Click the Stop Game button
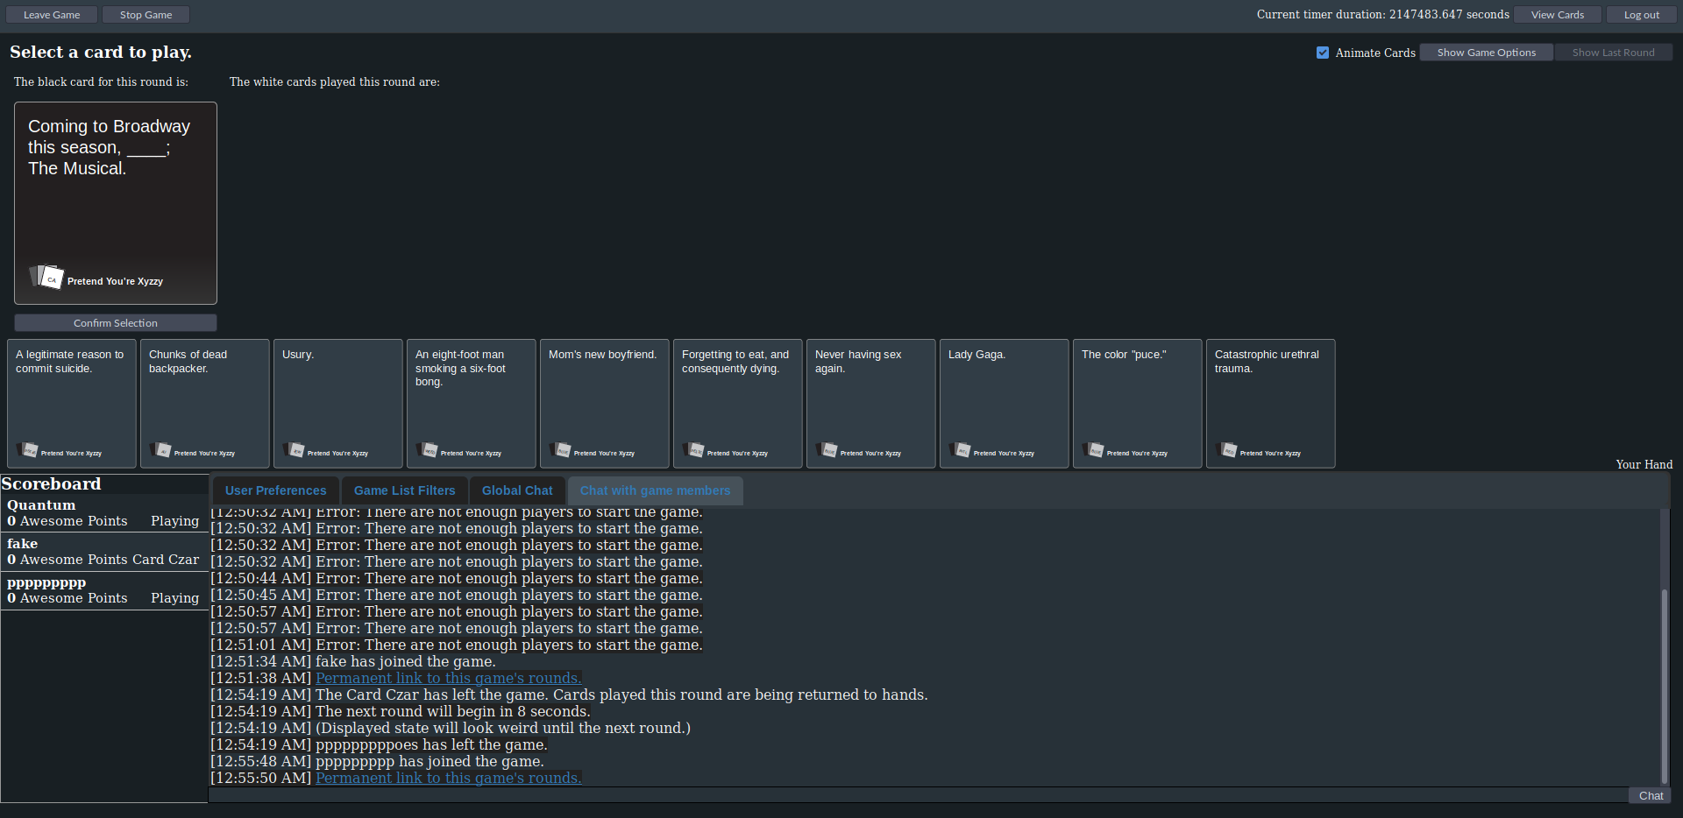This screenshot has width=1683, height=818. [x=146, y=14]
